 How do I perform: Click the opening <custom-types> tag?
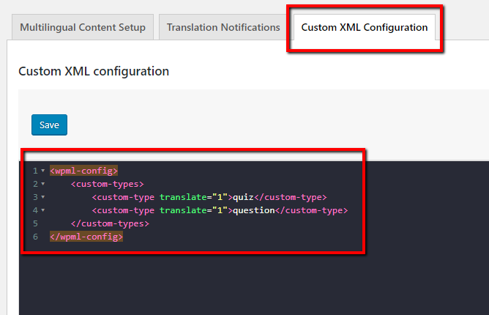pyautogui.click(x=108, y=184)
